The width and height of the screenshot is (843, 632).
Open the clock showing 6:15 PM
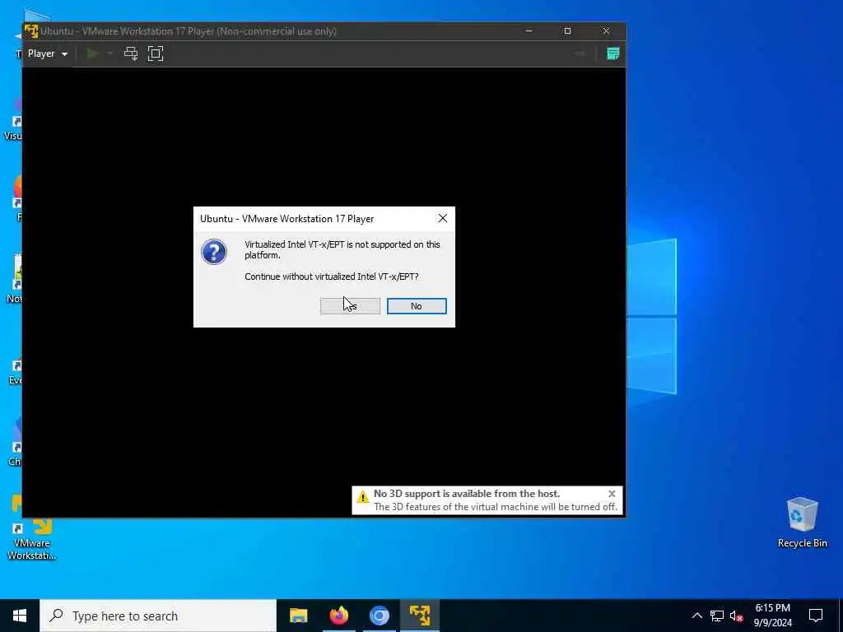coord(772,616)
